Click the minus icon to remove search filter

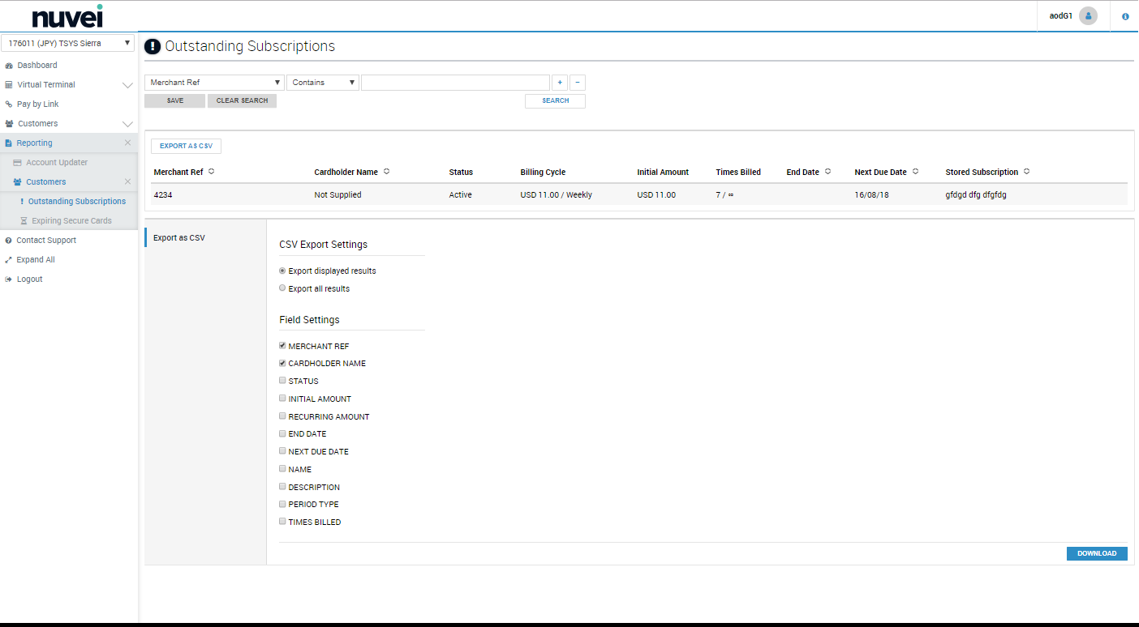578,83
